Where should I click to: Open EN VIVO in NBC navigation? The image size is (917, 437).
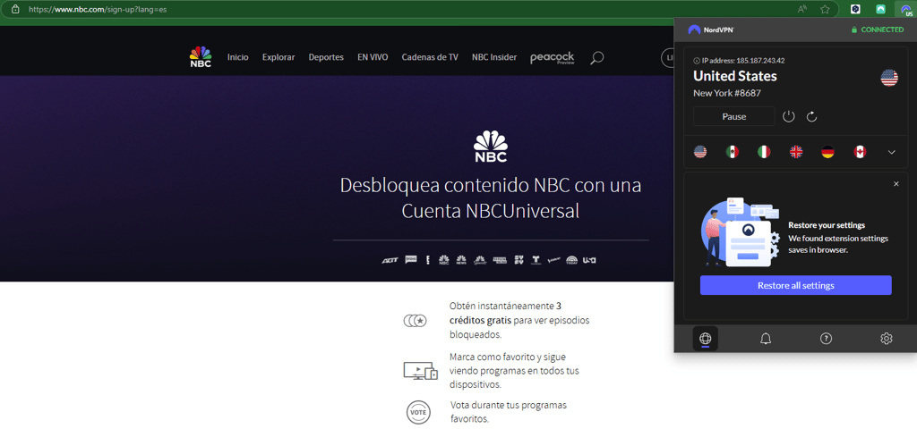click(x=373, y=57)
